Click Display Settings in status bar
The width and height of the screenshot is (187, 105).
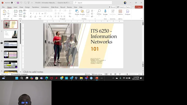97,74
